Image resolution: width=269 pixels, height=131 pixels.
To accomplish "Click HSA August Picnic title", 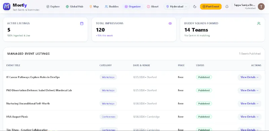I will click(x=17, y=117).
